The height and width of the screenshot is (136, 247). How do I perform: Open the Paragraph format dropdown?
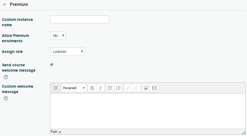point(74,88)
